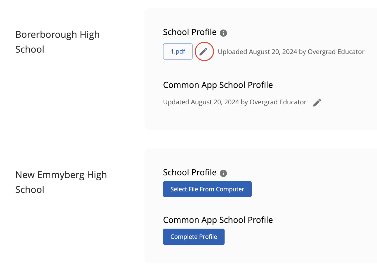
Task: Click New Emmyberg's Common App School Profile label
Action: pos(218,220)
